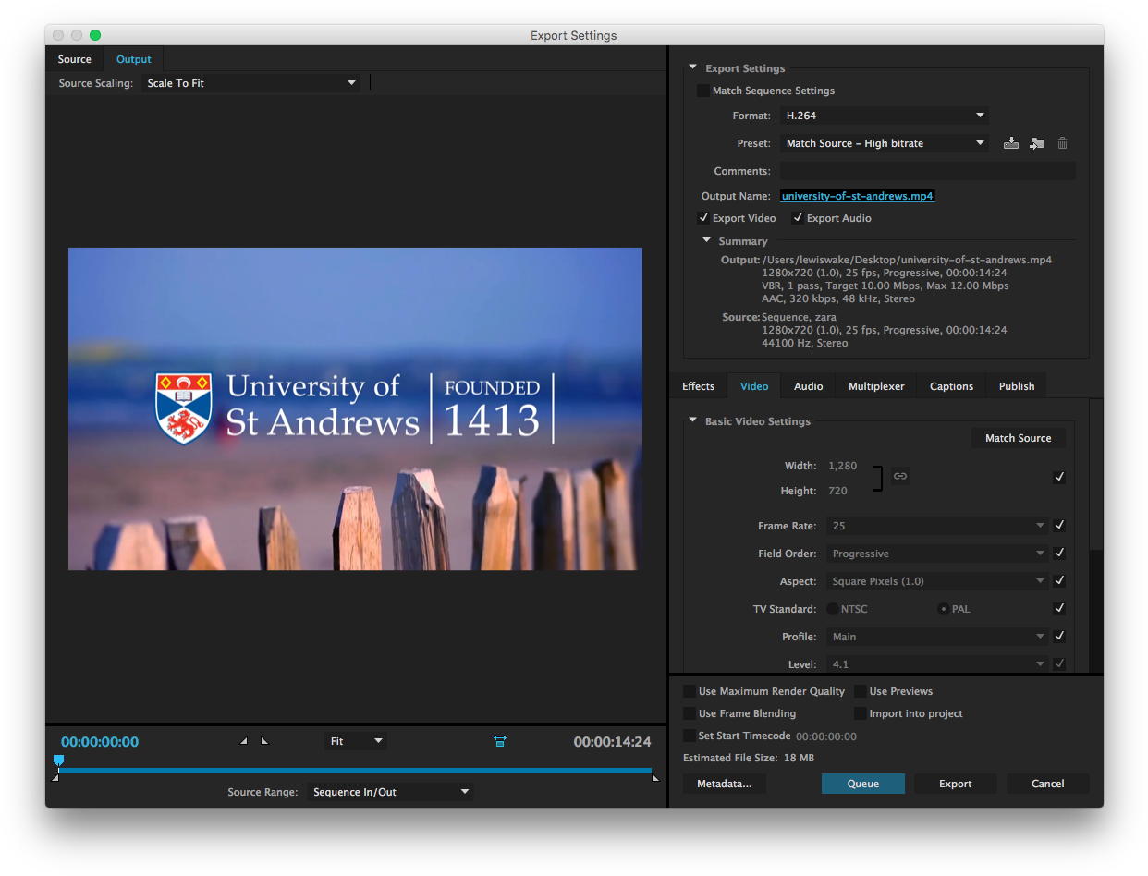Open the Frame Rate dropdown
The height and width of the screenshot is (876, 1148).
[937, 525]
